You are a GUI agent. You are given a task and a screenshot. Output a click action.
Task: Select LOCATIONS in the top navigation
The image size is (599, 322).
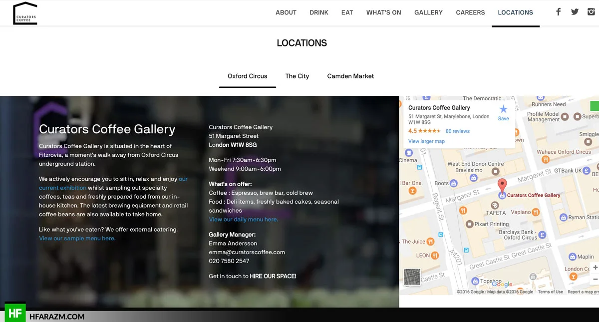pyautogui.click(x=516, y=12)
